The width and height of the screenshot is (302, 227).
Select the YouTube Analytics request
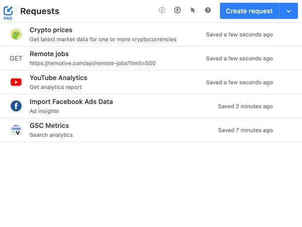click(58, 78)
